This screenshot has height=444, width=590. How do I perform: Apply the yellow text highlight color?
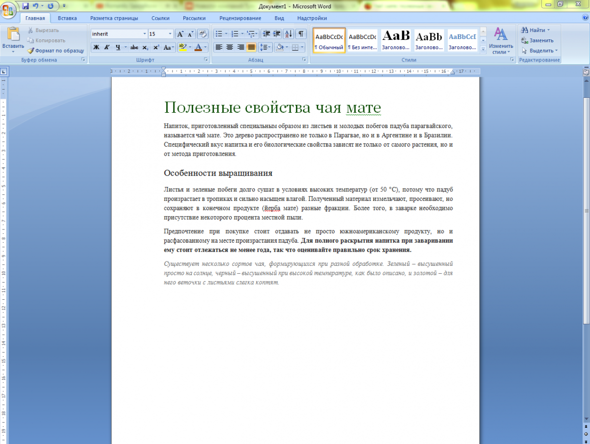coord(181,47)
